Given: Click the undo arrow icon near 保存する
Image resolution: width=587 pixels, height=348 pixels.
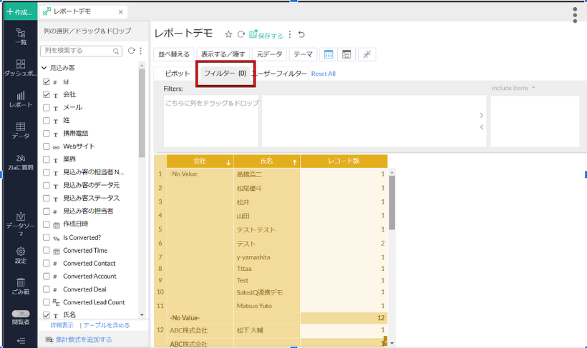Looking at the screenshot, I should [x=301, y=34].
